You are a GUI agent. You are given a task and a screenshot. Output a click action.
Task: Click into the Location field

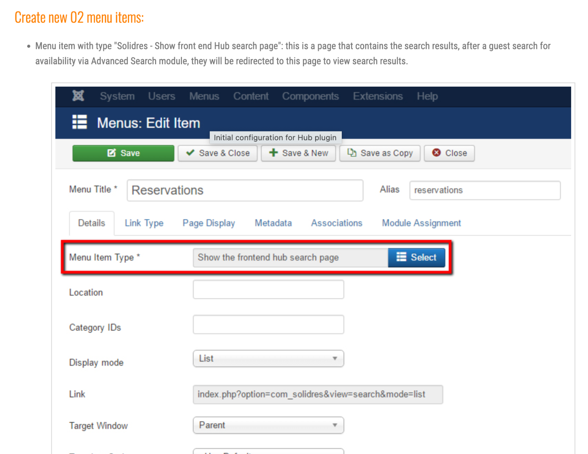pyautogui.click(x=268, y=290)
